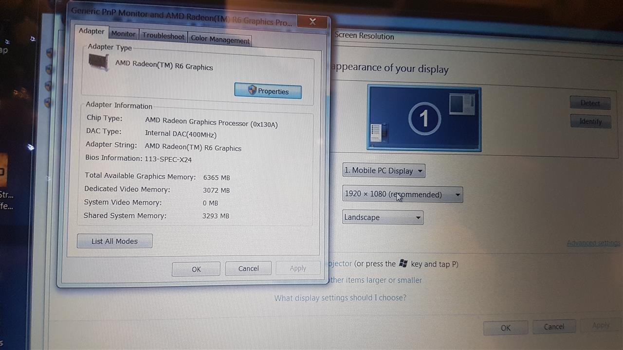
Task: Open the 1920 × 1080 resolution dropdown
Action: [403, 194]
